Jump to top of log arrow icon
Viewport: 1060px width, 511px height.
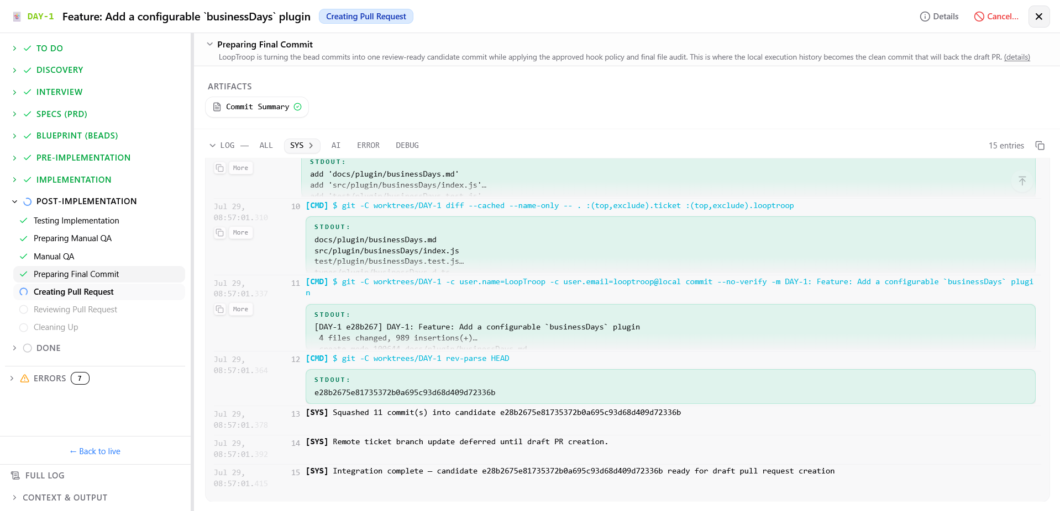pyautogui.click(x=1022, y=181)
